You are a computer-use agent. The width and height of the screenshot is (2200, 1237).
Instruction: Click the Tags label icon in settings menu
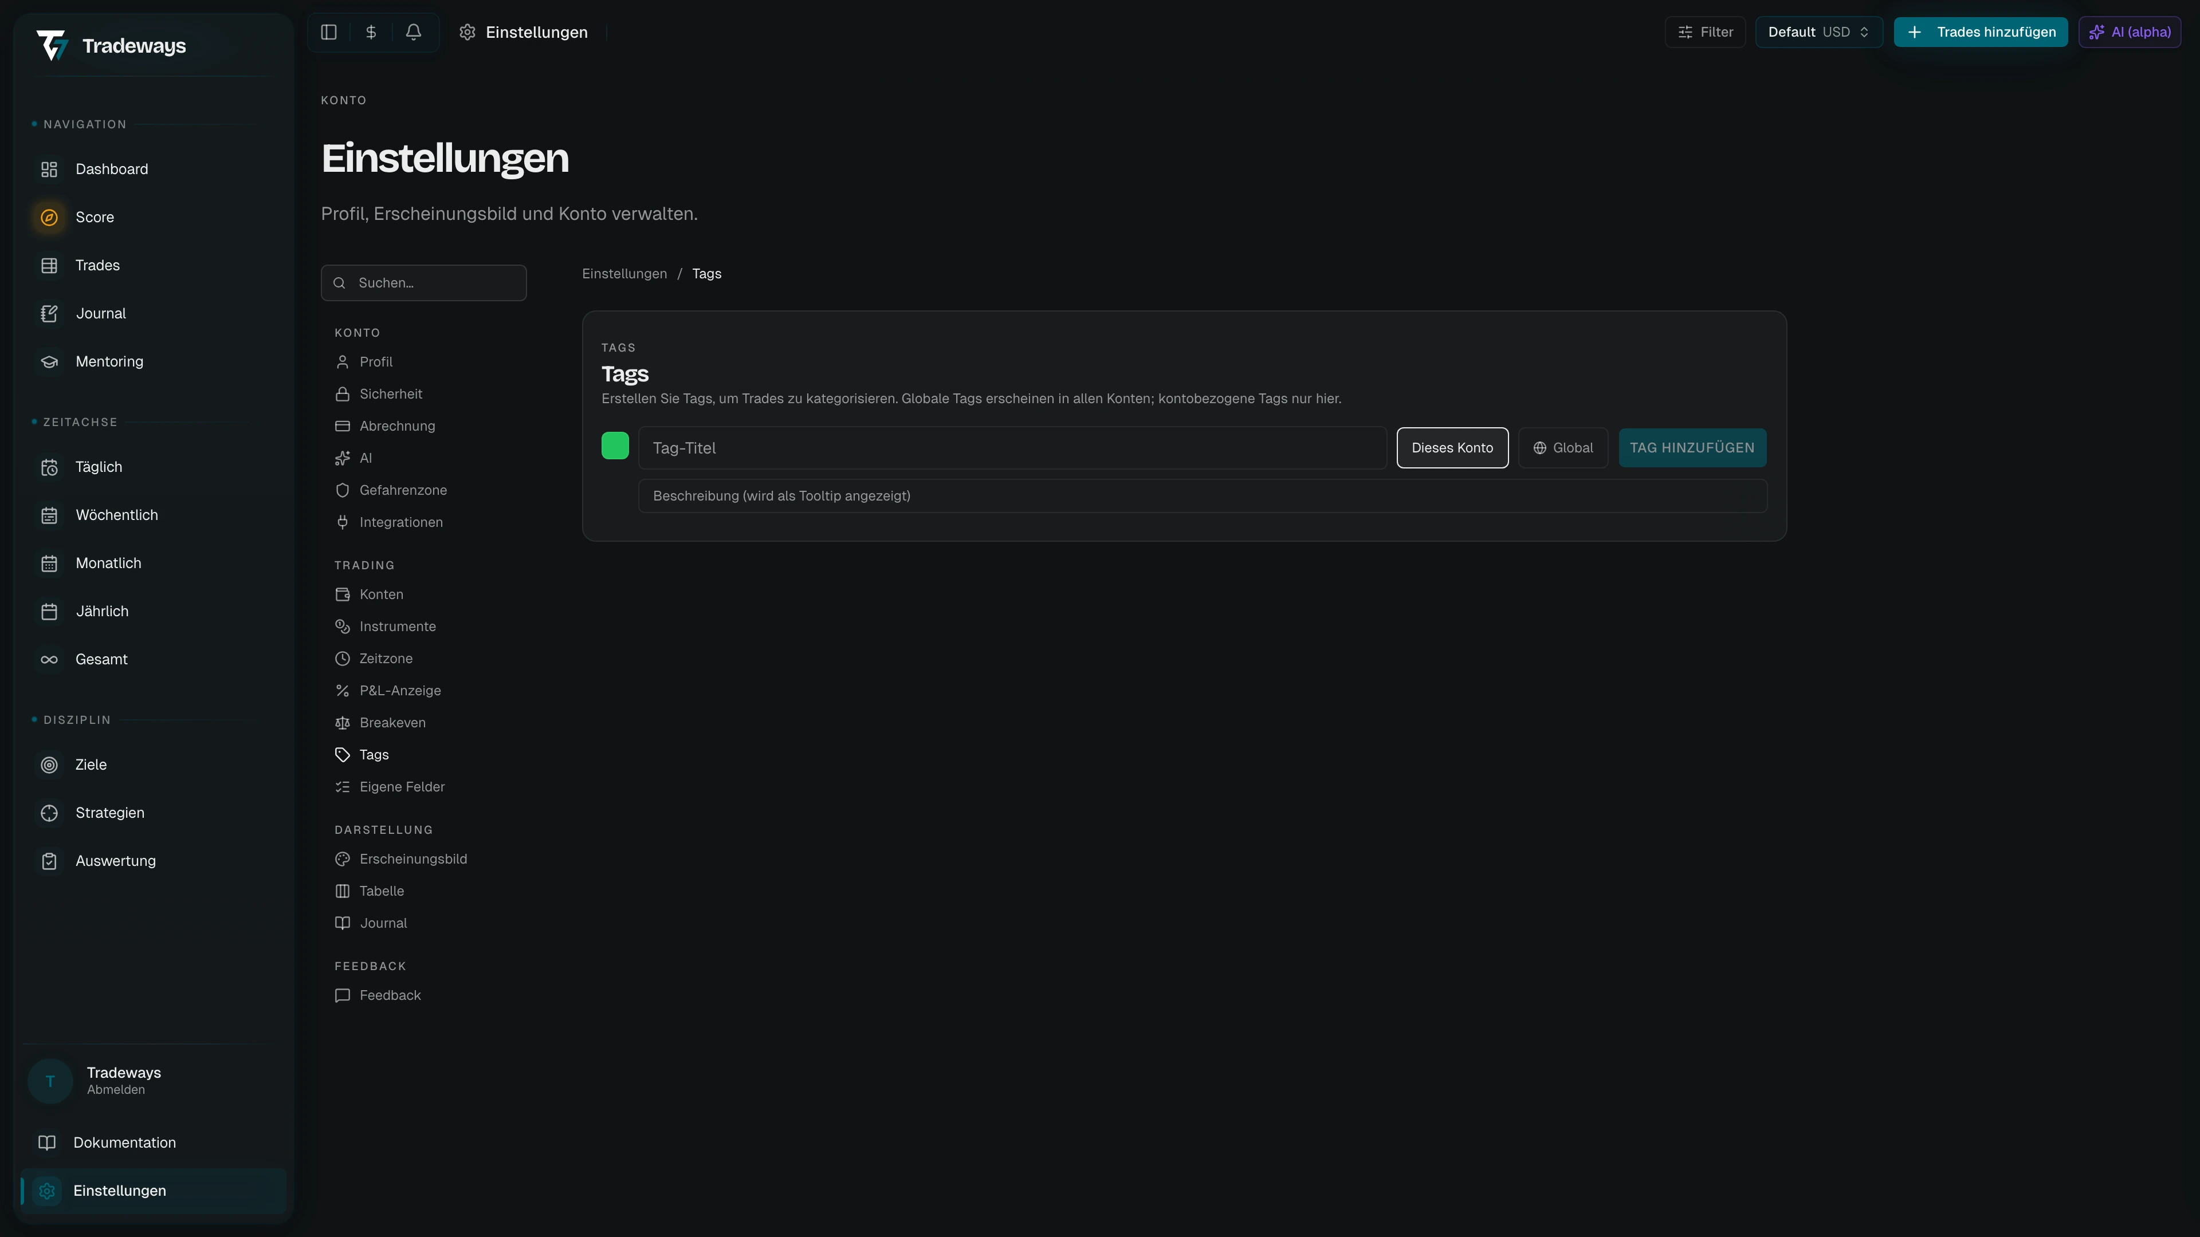(x=343, y=755)
